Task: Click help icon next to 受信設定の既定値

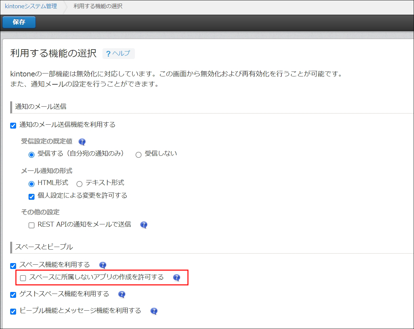Action: [x=82, y=142]
